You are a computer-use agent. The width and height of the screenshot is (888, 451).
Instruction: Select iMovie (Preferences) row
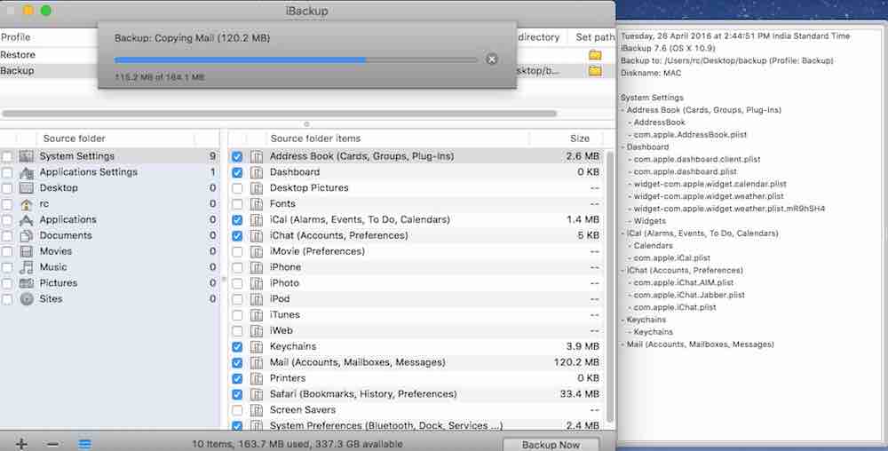(x=416, y=251)
